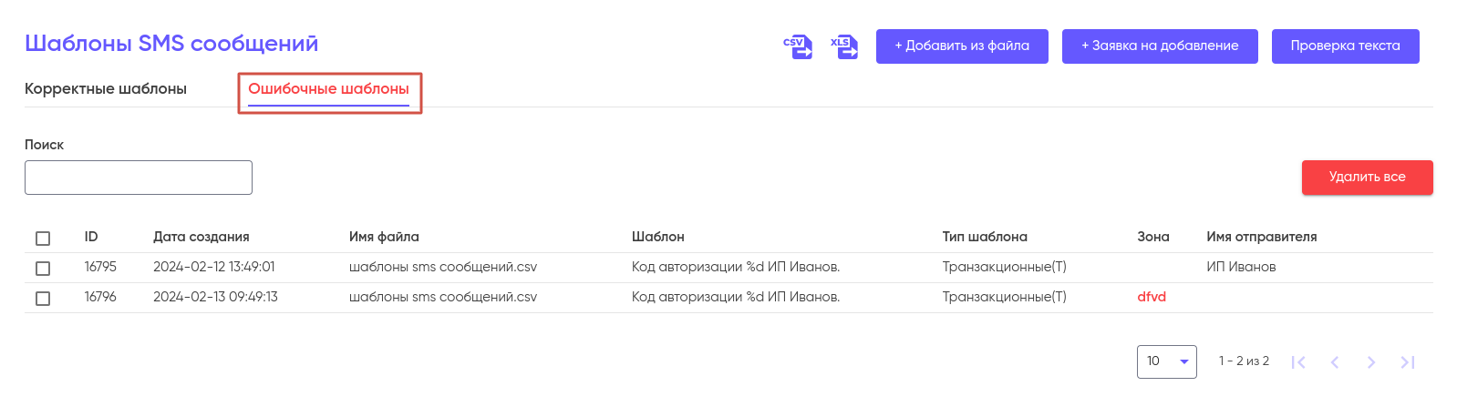Open the Ошибочные шаблоны tab
Screen dimensions: 1457x417
(328, 89)
